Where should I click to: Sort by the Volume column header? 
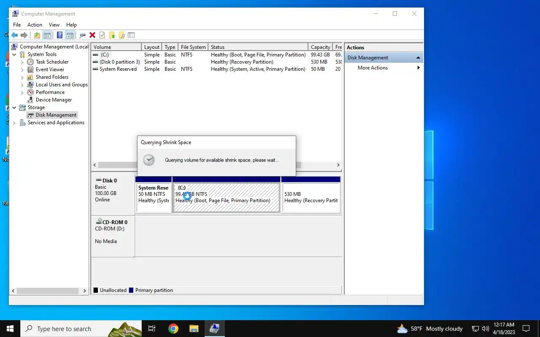click(116, 47)
